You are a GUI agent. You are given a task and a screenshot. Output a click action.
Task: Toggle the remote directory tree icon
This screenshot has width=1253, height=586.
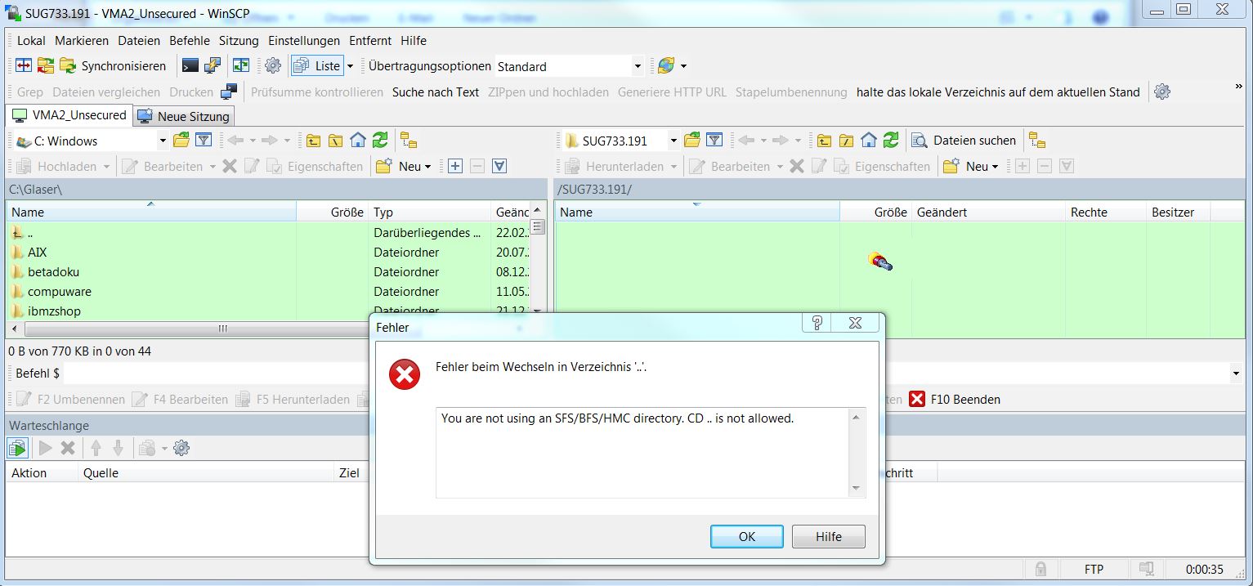click(1037, 141)
